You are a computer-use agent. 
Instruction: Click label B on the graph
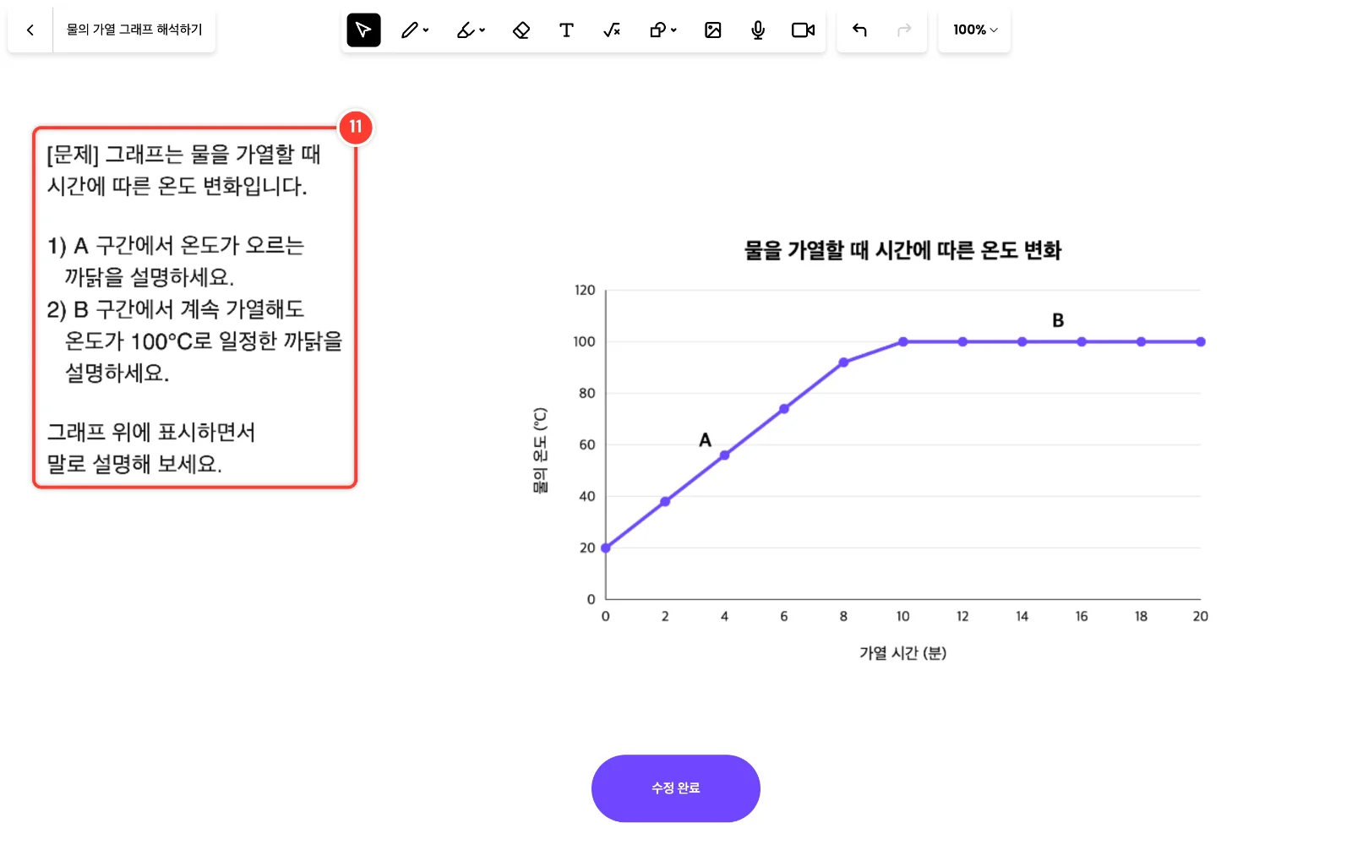(1058, 321)
